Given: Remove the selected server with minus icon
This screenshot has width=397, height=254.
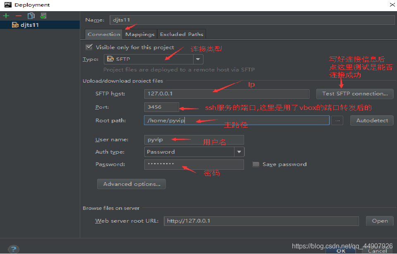Looking at the screenshot, I should [x=19, y=16].
